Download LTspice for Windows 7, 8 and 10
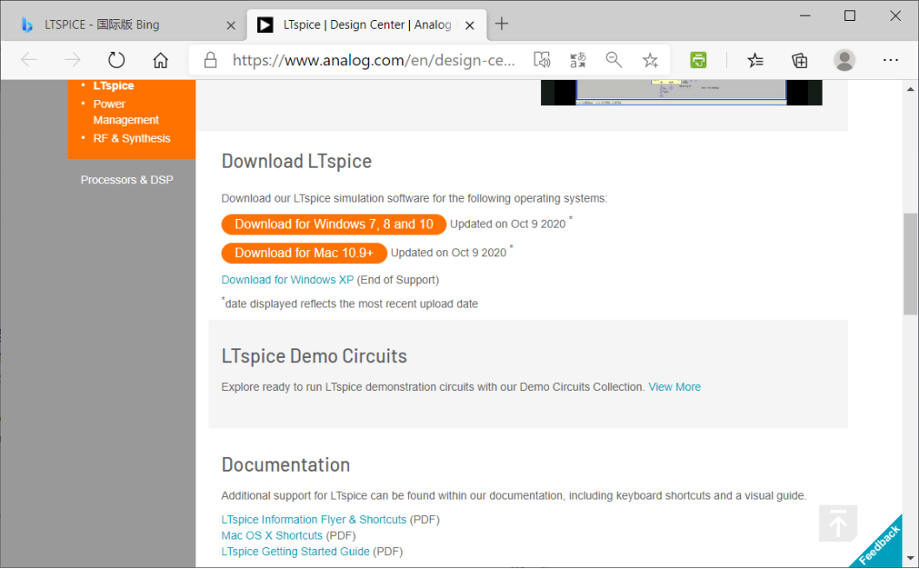The image size is (919, 569). [x=334, y=224]
